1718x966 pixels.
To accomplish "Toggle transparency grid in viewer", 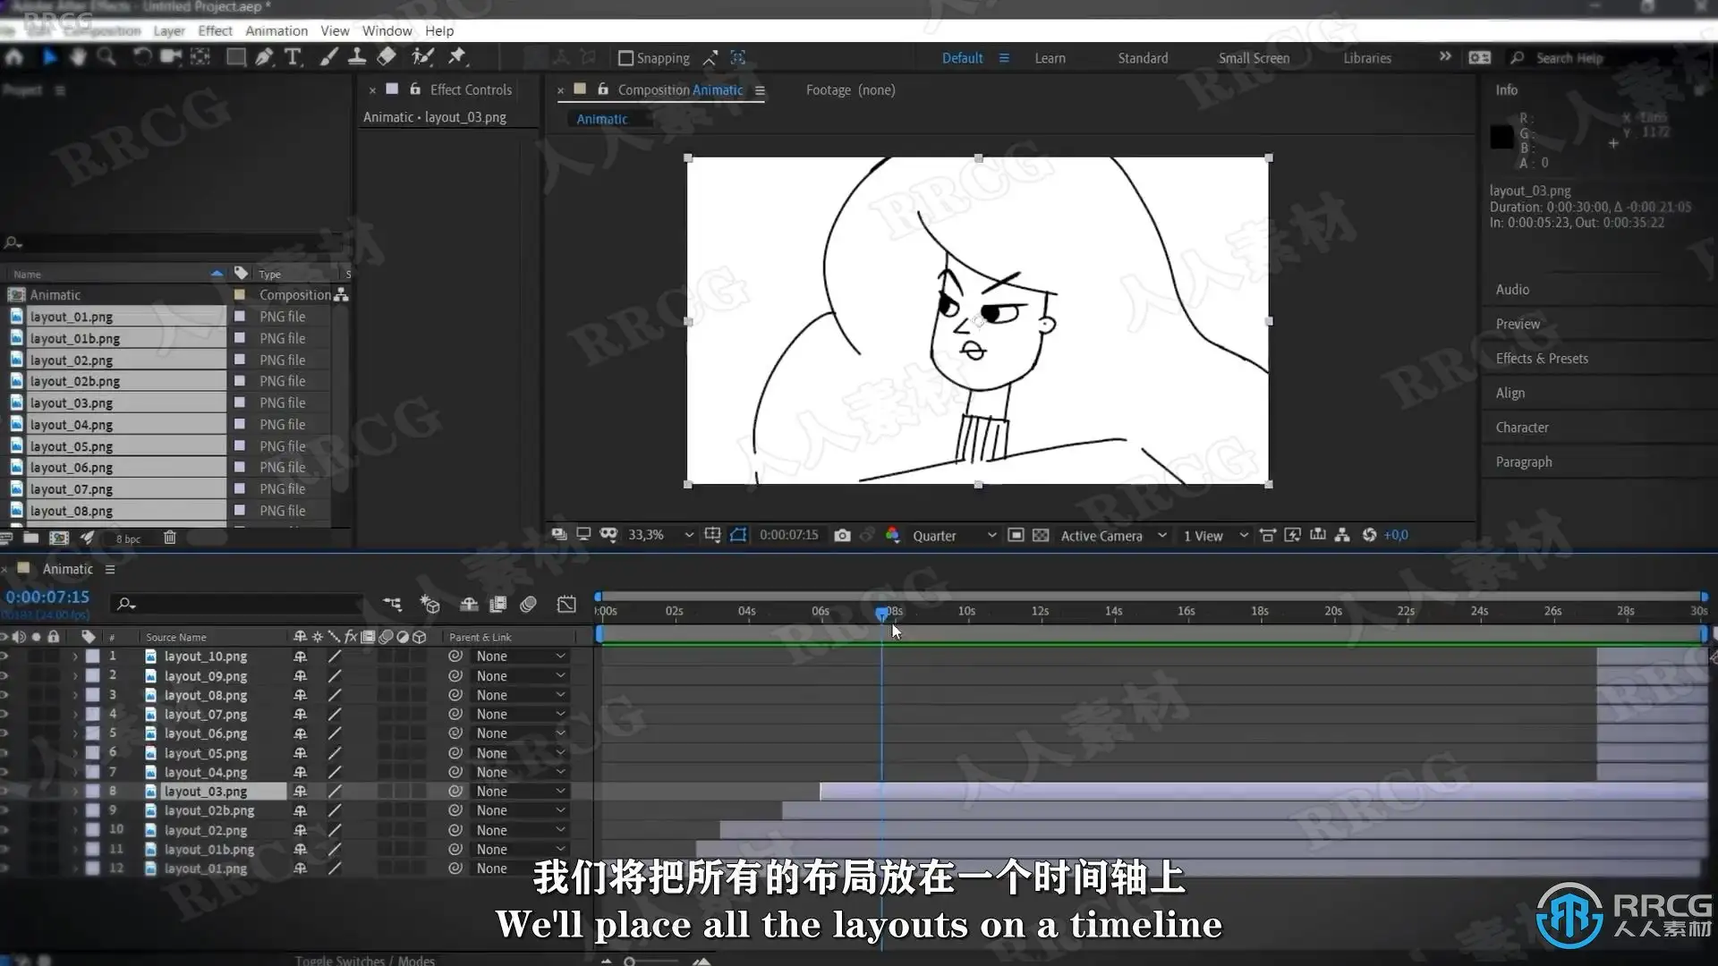I will 1041,535.
